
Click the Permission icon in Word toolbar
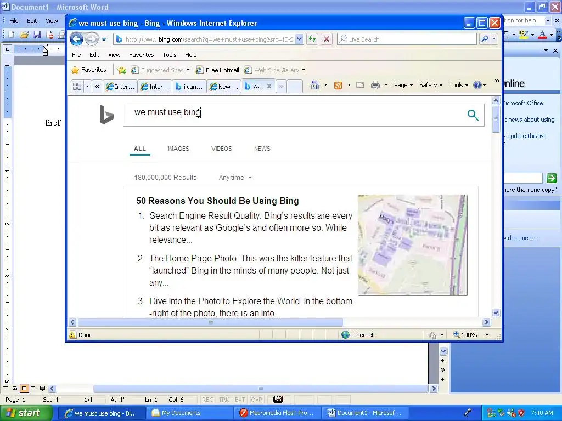coord(49,35)
